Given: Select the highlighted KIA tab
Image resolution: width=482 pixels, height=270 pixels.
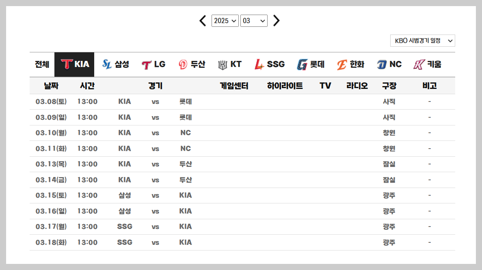Looking at the screenshot, I should (x=74, y=64).
